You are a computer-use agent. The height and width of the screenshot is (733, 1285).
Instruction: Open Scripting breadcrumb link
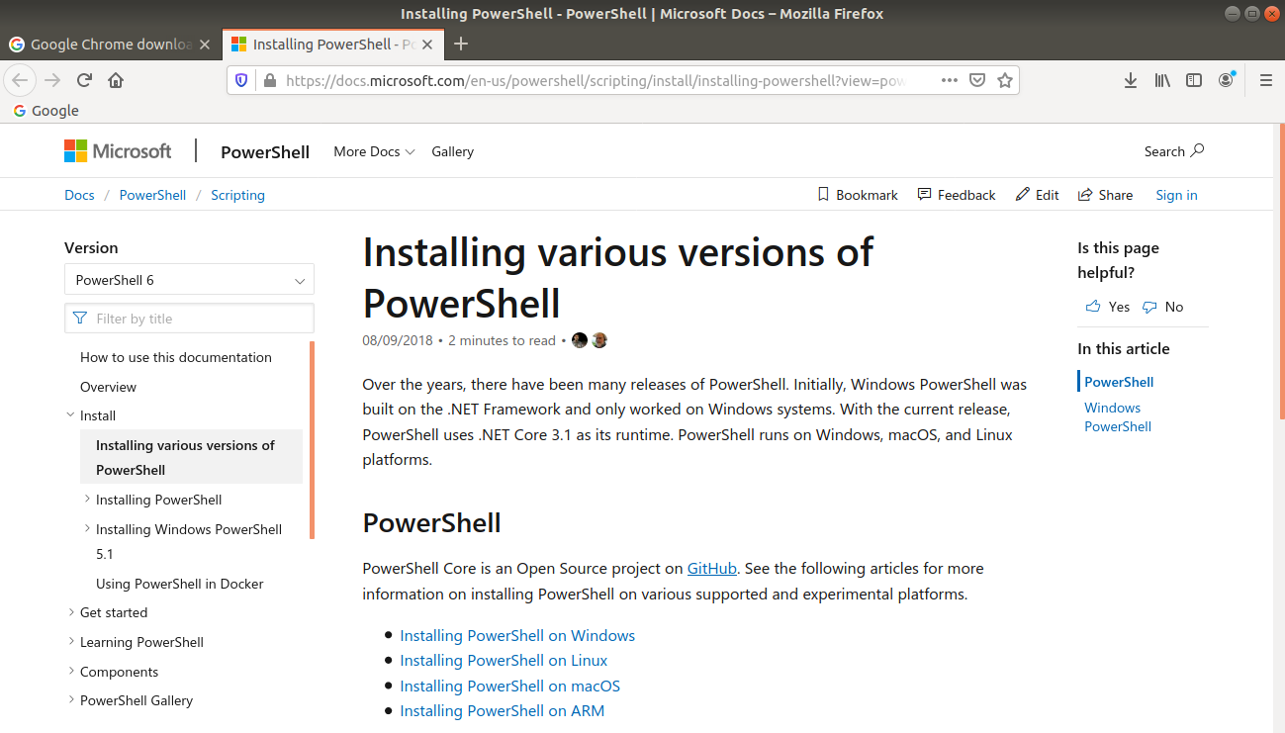tap(237, 195)
